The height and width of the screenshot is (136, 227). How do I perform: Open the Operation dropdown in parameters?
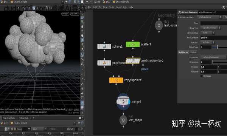[x=207, y=42]
